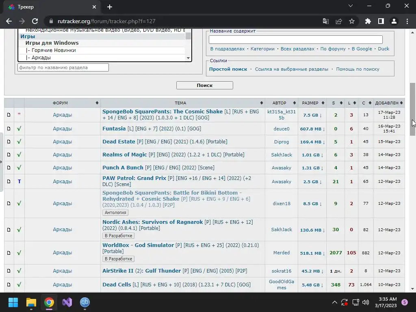Click page scrollbar down arrow

click(x=413, y=289)
